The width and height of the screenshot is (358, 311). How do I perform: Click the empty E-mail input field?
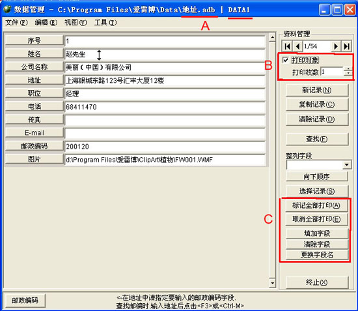[x=165, y=133]
